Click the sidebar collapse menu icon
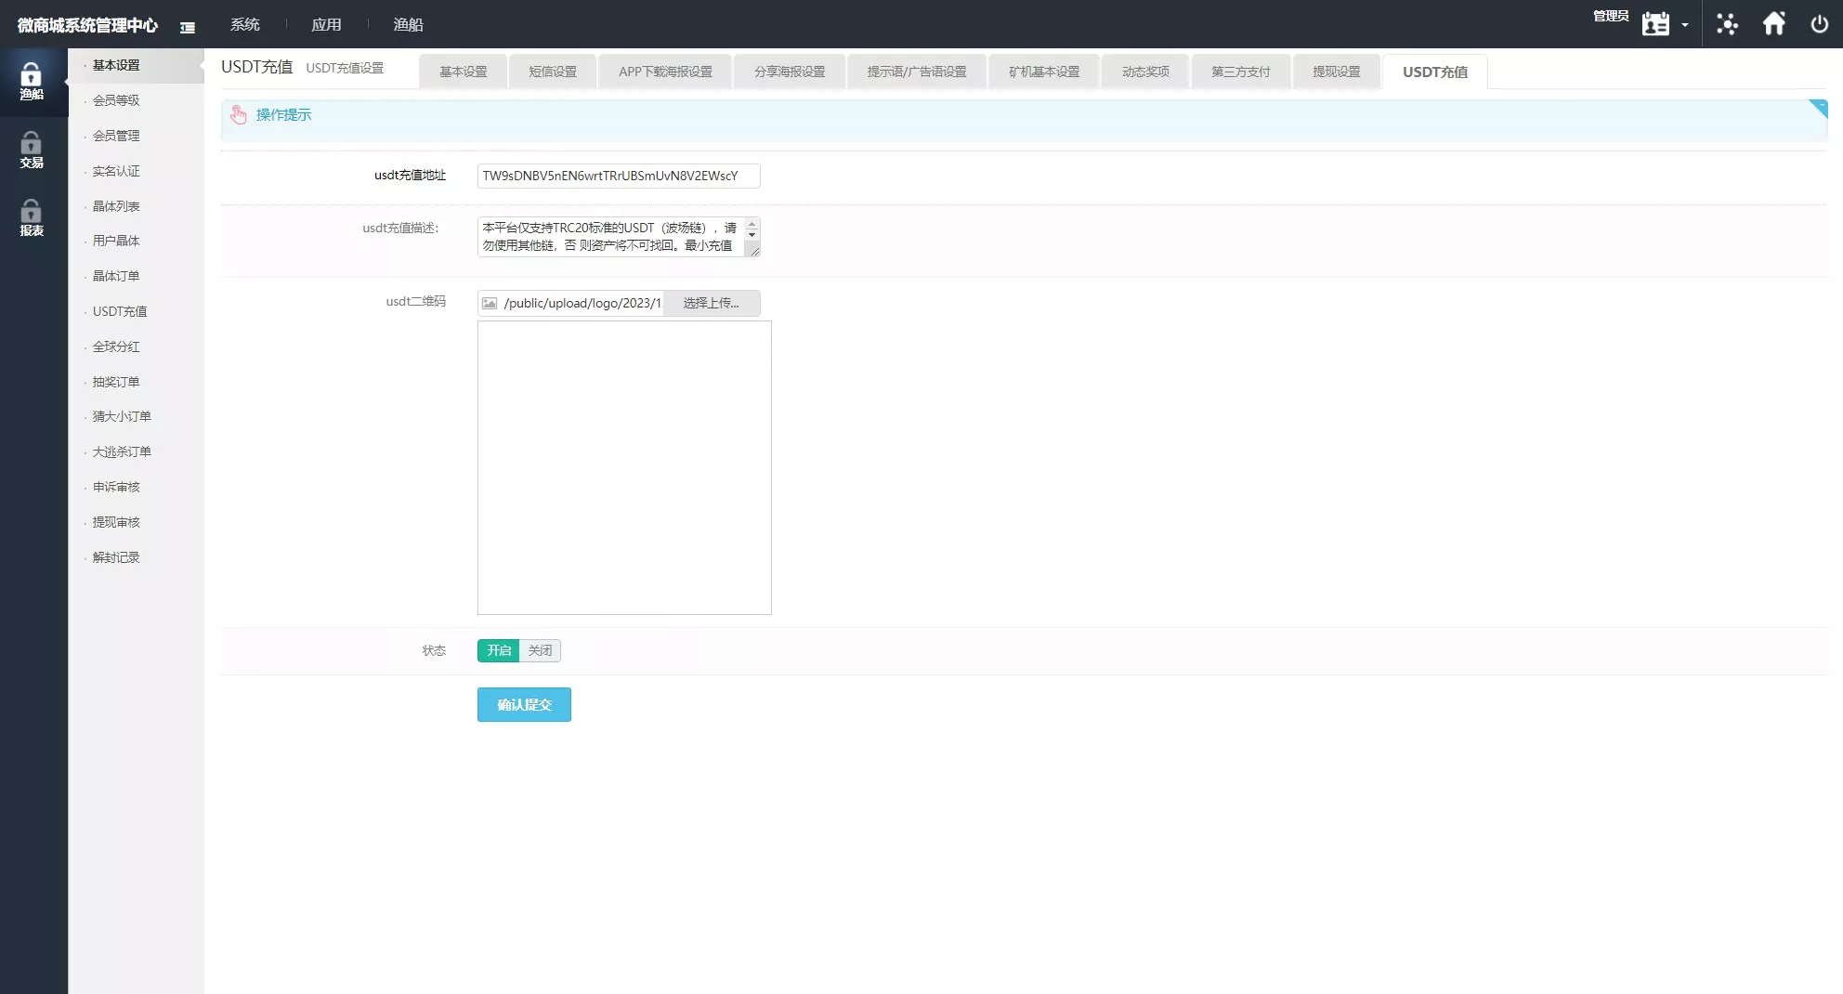This screenshot has height=994, width=1843. coord(188,27)
